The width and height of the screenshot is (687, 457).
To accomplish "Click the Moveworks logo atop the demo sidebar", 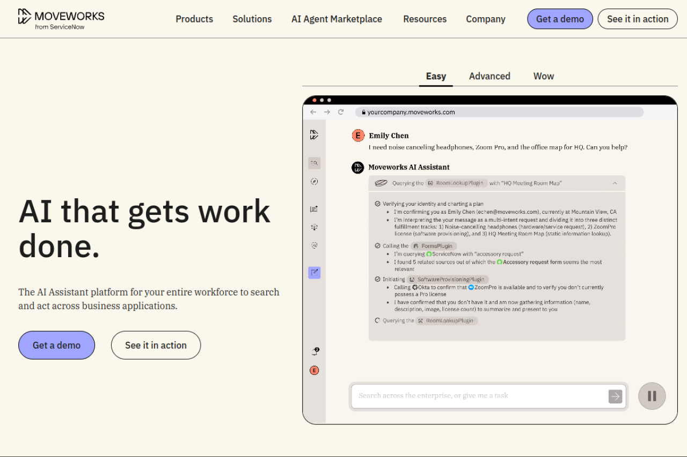I will point(315,134).
